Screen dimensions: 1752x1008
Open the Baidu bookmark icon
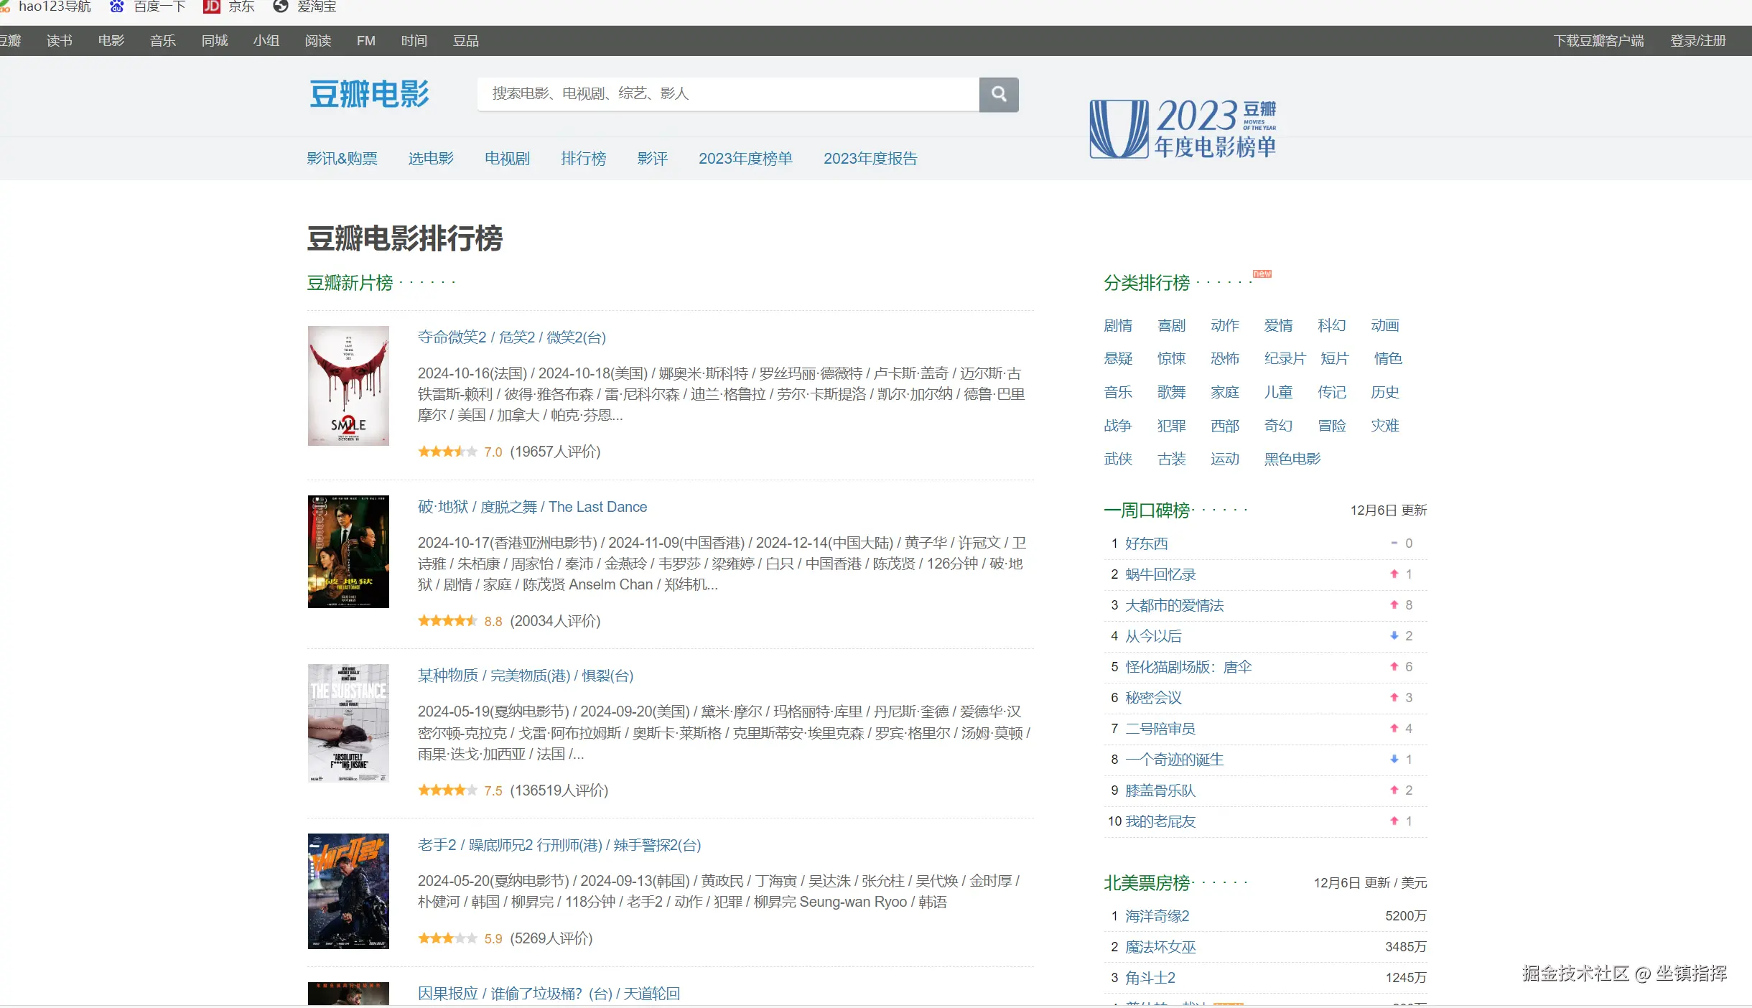click(116, 6)
